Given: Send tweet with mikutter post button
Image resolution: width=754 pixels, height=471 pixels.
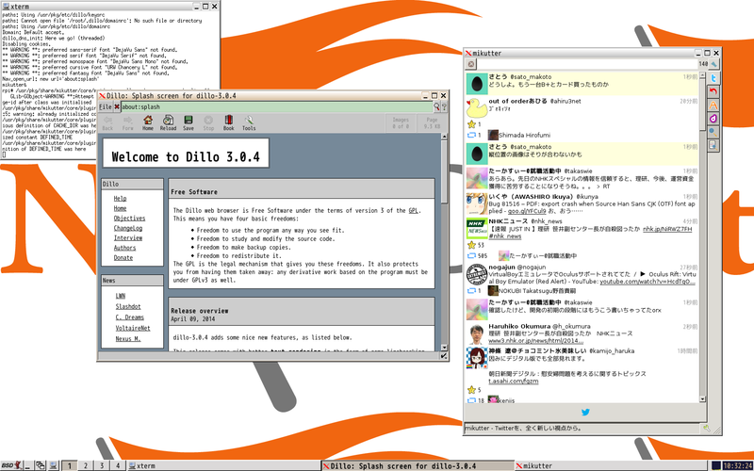Looking at the screenshot, I should coord(714,64).
